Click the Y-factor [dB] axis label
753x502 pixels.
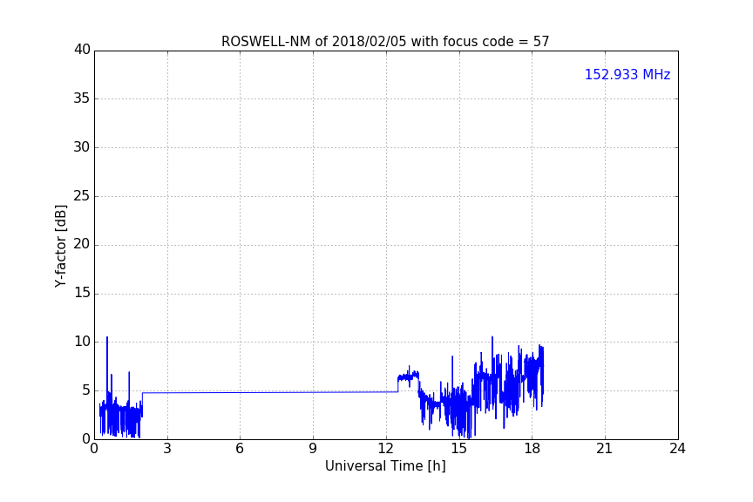coord(60,246)
